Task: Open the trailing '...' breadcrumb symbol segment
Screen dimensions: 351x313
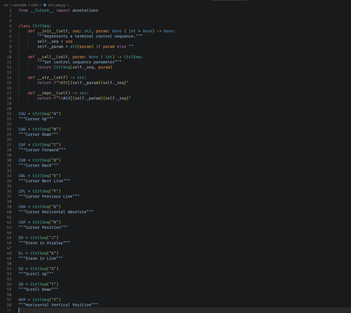Action: point(71,5)
